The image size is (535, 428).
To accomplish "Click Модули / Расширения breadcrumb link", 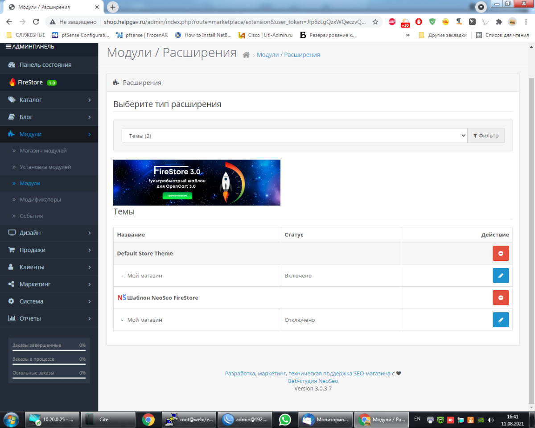I will point(288,55).
